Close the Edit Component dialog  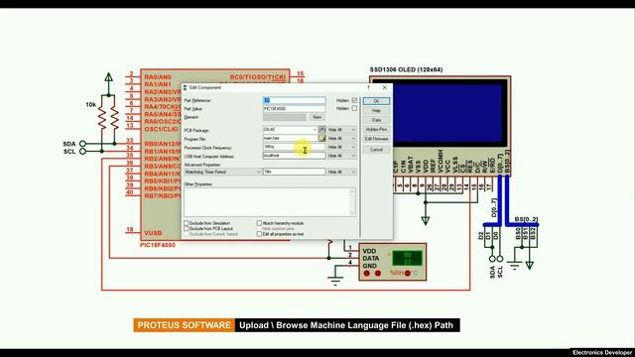tap(384, 87)
